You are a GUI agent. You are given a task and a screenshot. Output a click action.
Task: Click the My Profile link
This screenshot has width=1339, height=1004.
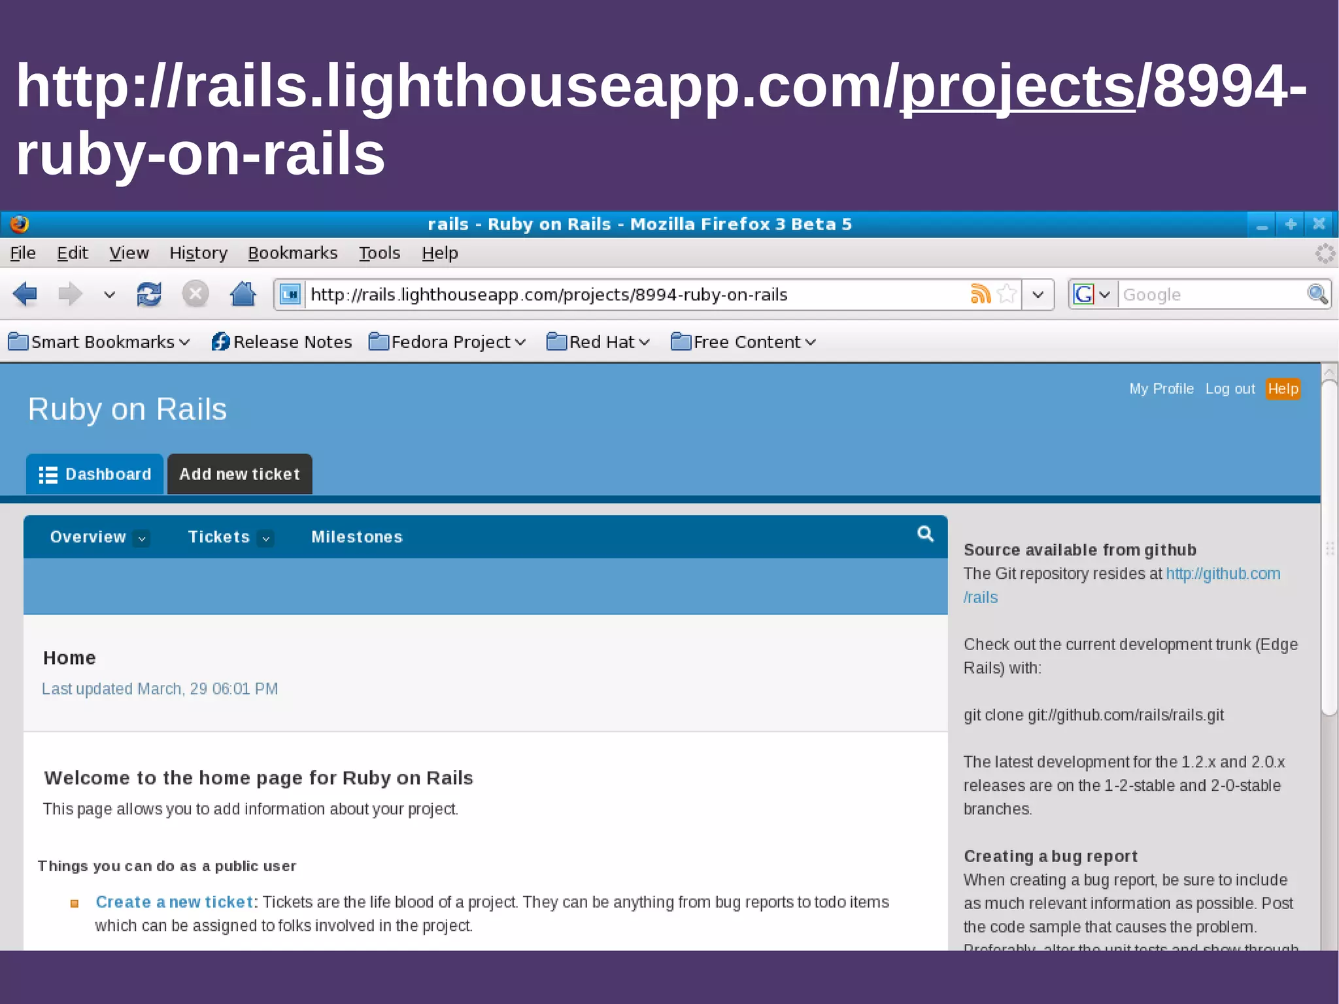tap(1161, 389)
